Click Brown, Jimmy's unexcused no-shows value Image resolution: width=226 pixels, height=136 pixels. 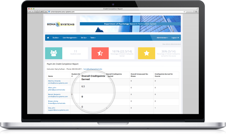click(131, 101)
